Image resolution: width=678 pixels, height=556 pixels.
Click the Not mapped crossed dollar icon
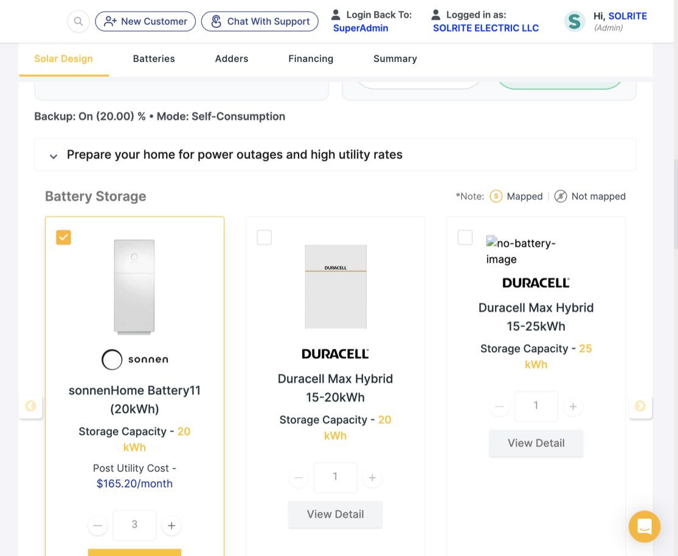[x=561, y=196]
